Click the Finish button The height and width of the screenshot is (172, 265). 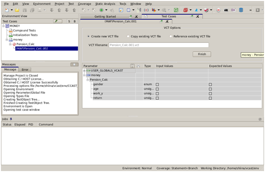click(x=202, y=54)
